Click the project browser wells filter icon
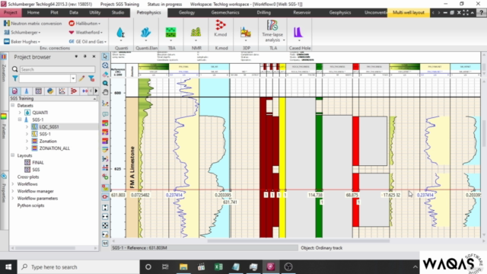The height and width of the screenshot is (274, 487). (x=27, y=91)
